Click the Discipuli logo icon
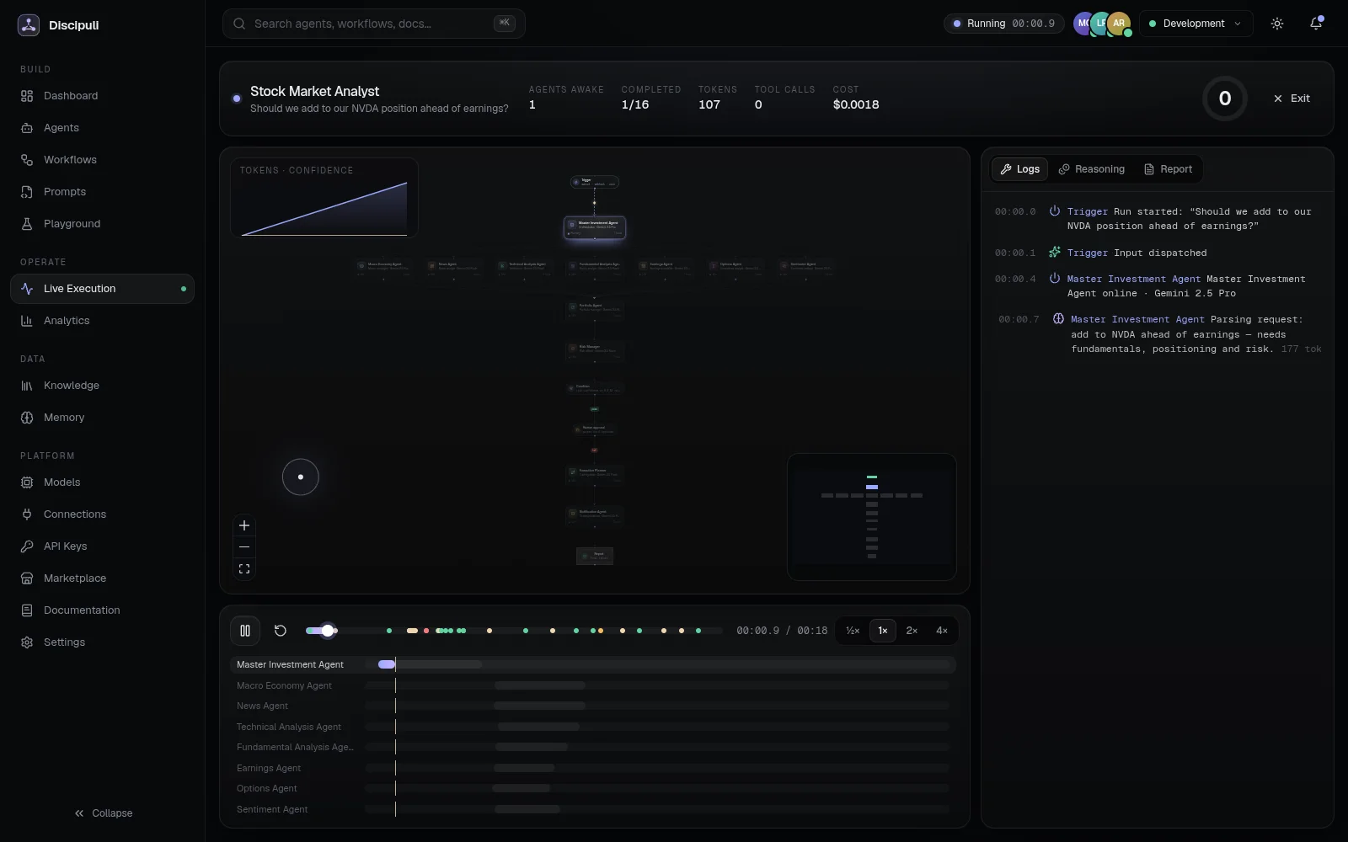The height and width of the screenshot is (842, 1348). (29, 24)
